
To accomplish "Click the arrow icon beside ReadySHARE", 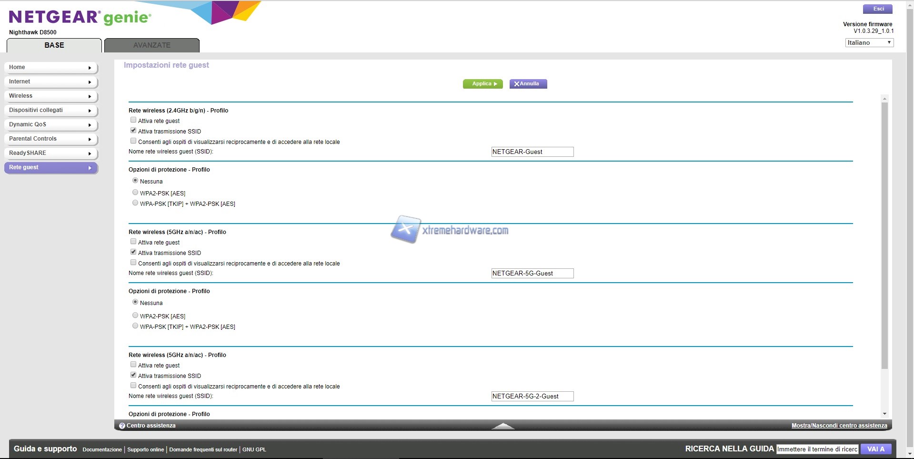I will click(x=90, y=153).
